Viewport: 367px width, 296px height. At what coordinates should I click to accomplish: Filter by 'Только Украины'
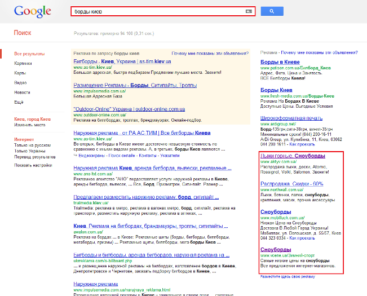pyautogui.click(x=30, y=151)
